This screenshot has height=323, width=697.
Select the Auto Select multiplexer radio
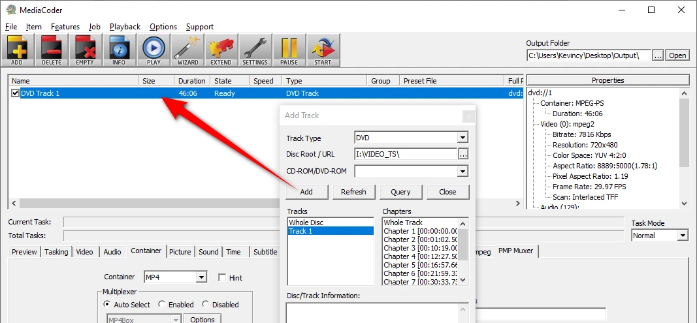pyautogui.click(x=106, y=304)
